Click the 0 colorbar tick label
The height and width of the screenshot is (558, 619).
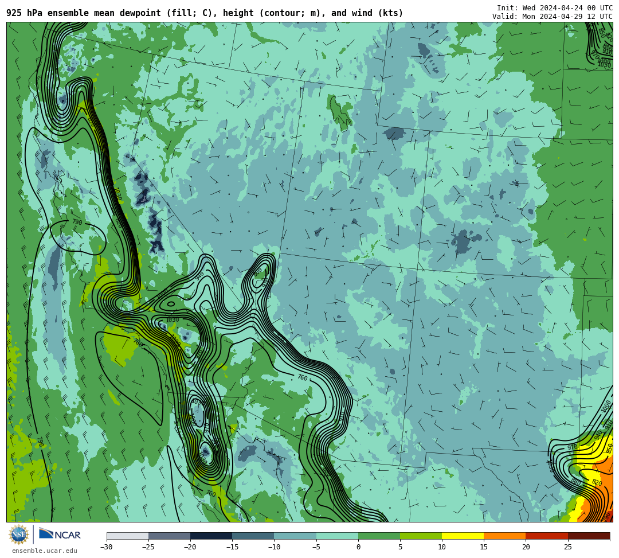[x=358, y=547]
